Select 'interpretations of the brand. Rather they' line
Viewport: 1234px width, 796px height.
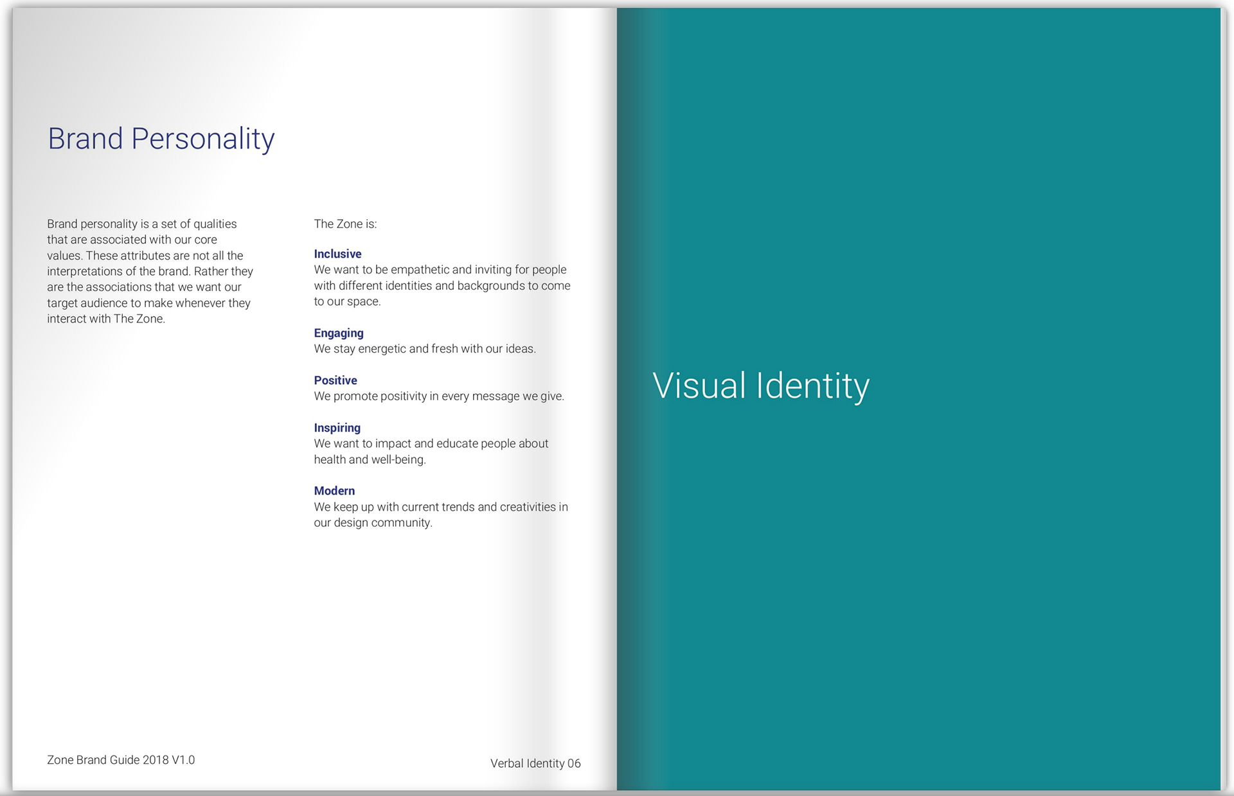point(150,271)
